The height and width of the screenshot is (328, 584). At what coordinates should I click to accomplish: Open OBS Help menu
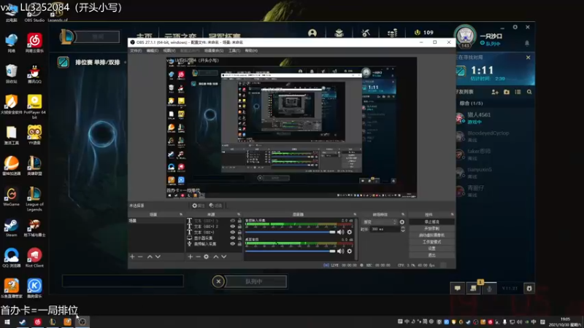coord(251,50)
